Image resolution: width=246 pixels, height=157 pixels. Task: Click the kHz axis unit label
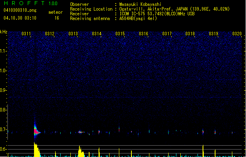pyautogui.click(x=4, y=32)
